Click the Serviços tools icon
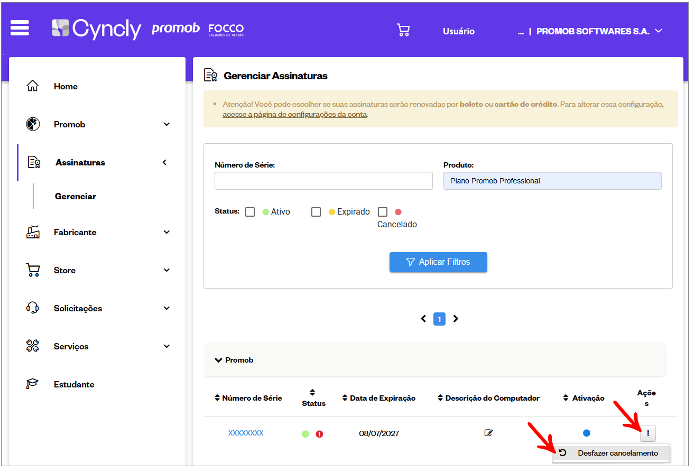Viewport: 695px width, 472px height. point(33,346)
